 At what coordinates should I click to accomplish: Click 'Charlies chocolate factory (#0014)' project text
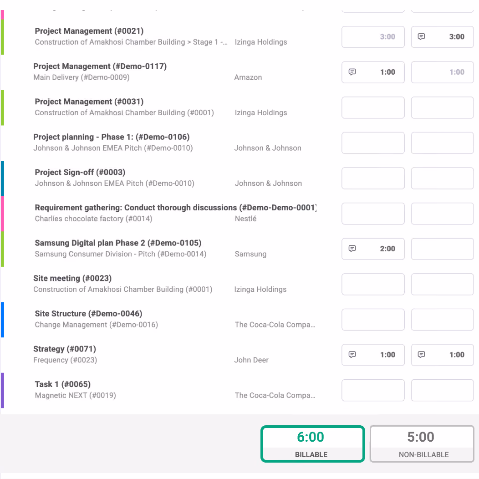pos(93,219)
